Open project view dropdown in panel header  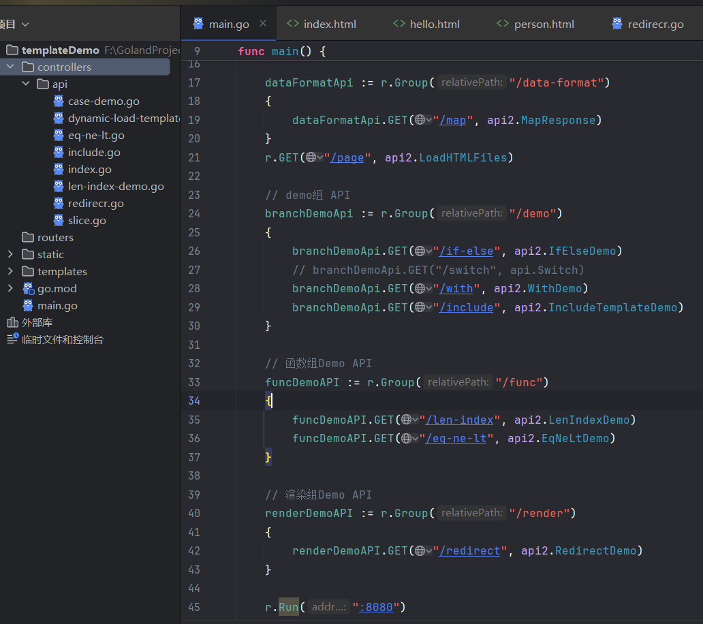pos(25,24)
